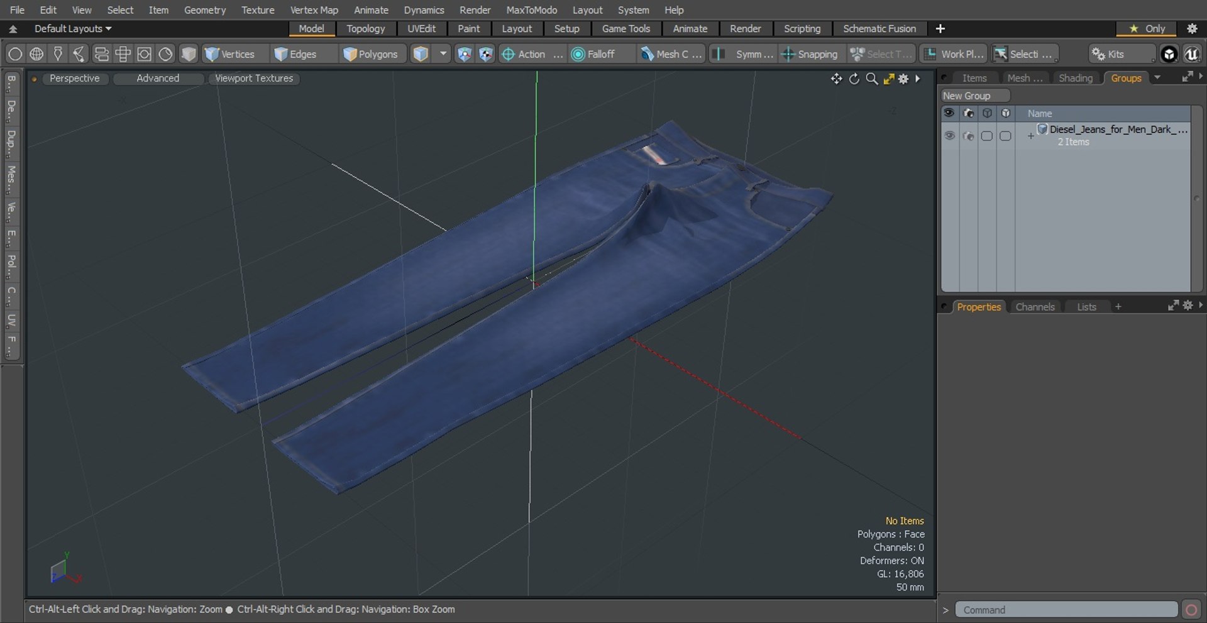Click the circle-in-square toolbar icon
This screenshot has height=623, width=1207.
(144, 54)
